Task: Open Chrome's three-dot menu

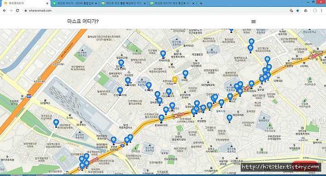Action: [322, 10]
